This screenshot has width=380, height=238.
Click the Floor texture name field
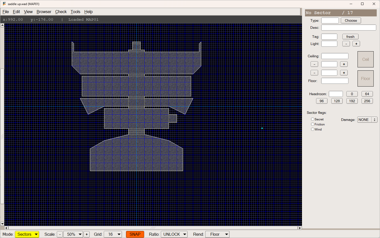tap(335, 81)
